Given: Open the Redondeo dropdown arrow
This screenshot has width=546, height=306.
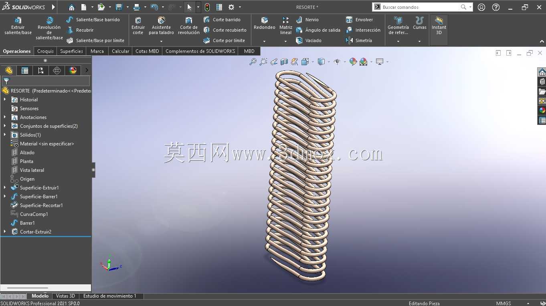Looking at the screenshot, I should (x=264, y=41).
